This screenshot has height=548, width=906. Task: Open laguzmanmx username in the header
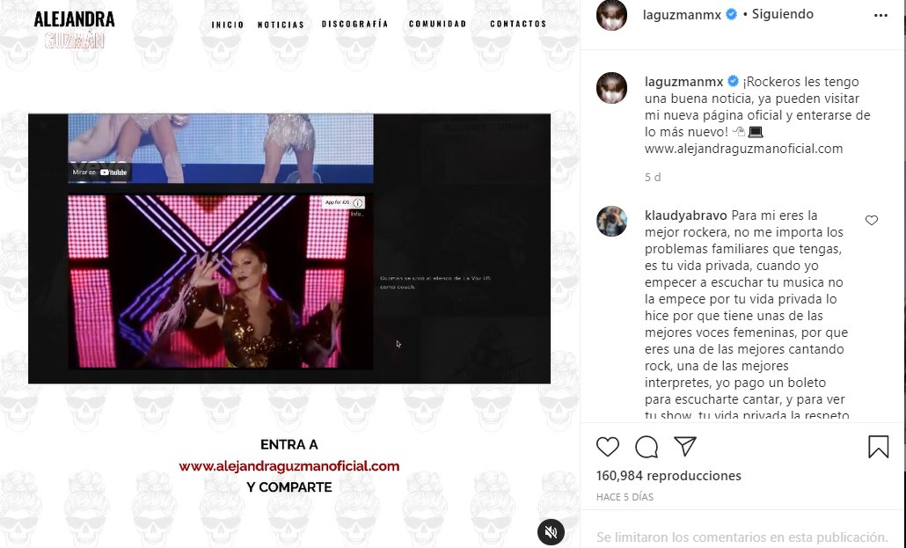(x=682, y=15)
